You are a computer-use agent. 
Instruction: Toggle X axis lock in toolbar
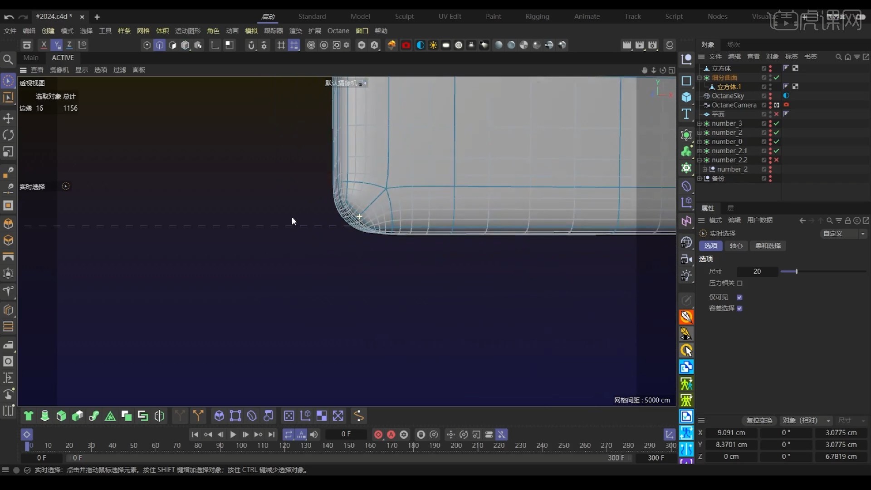tap(44, 45)
